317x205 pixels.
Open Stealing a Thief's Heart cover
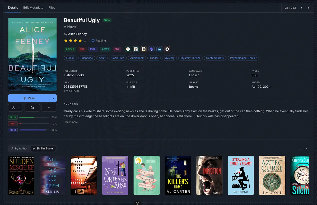click(241, 176)
